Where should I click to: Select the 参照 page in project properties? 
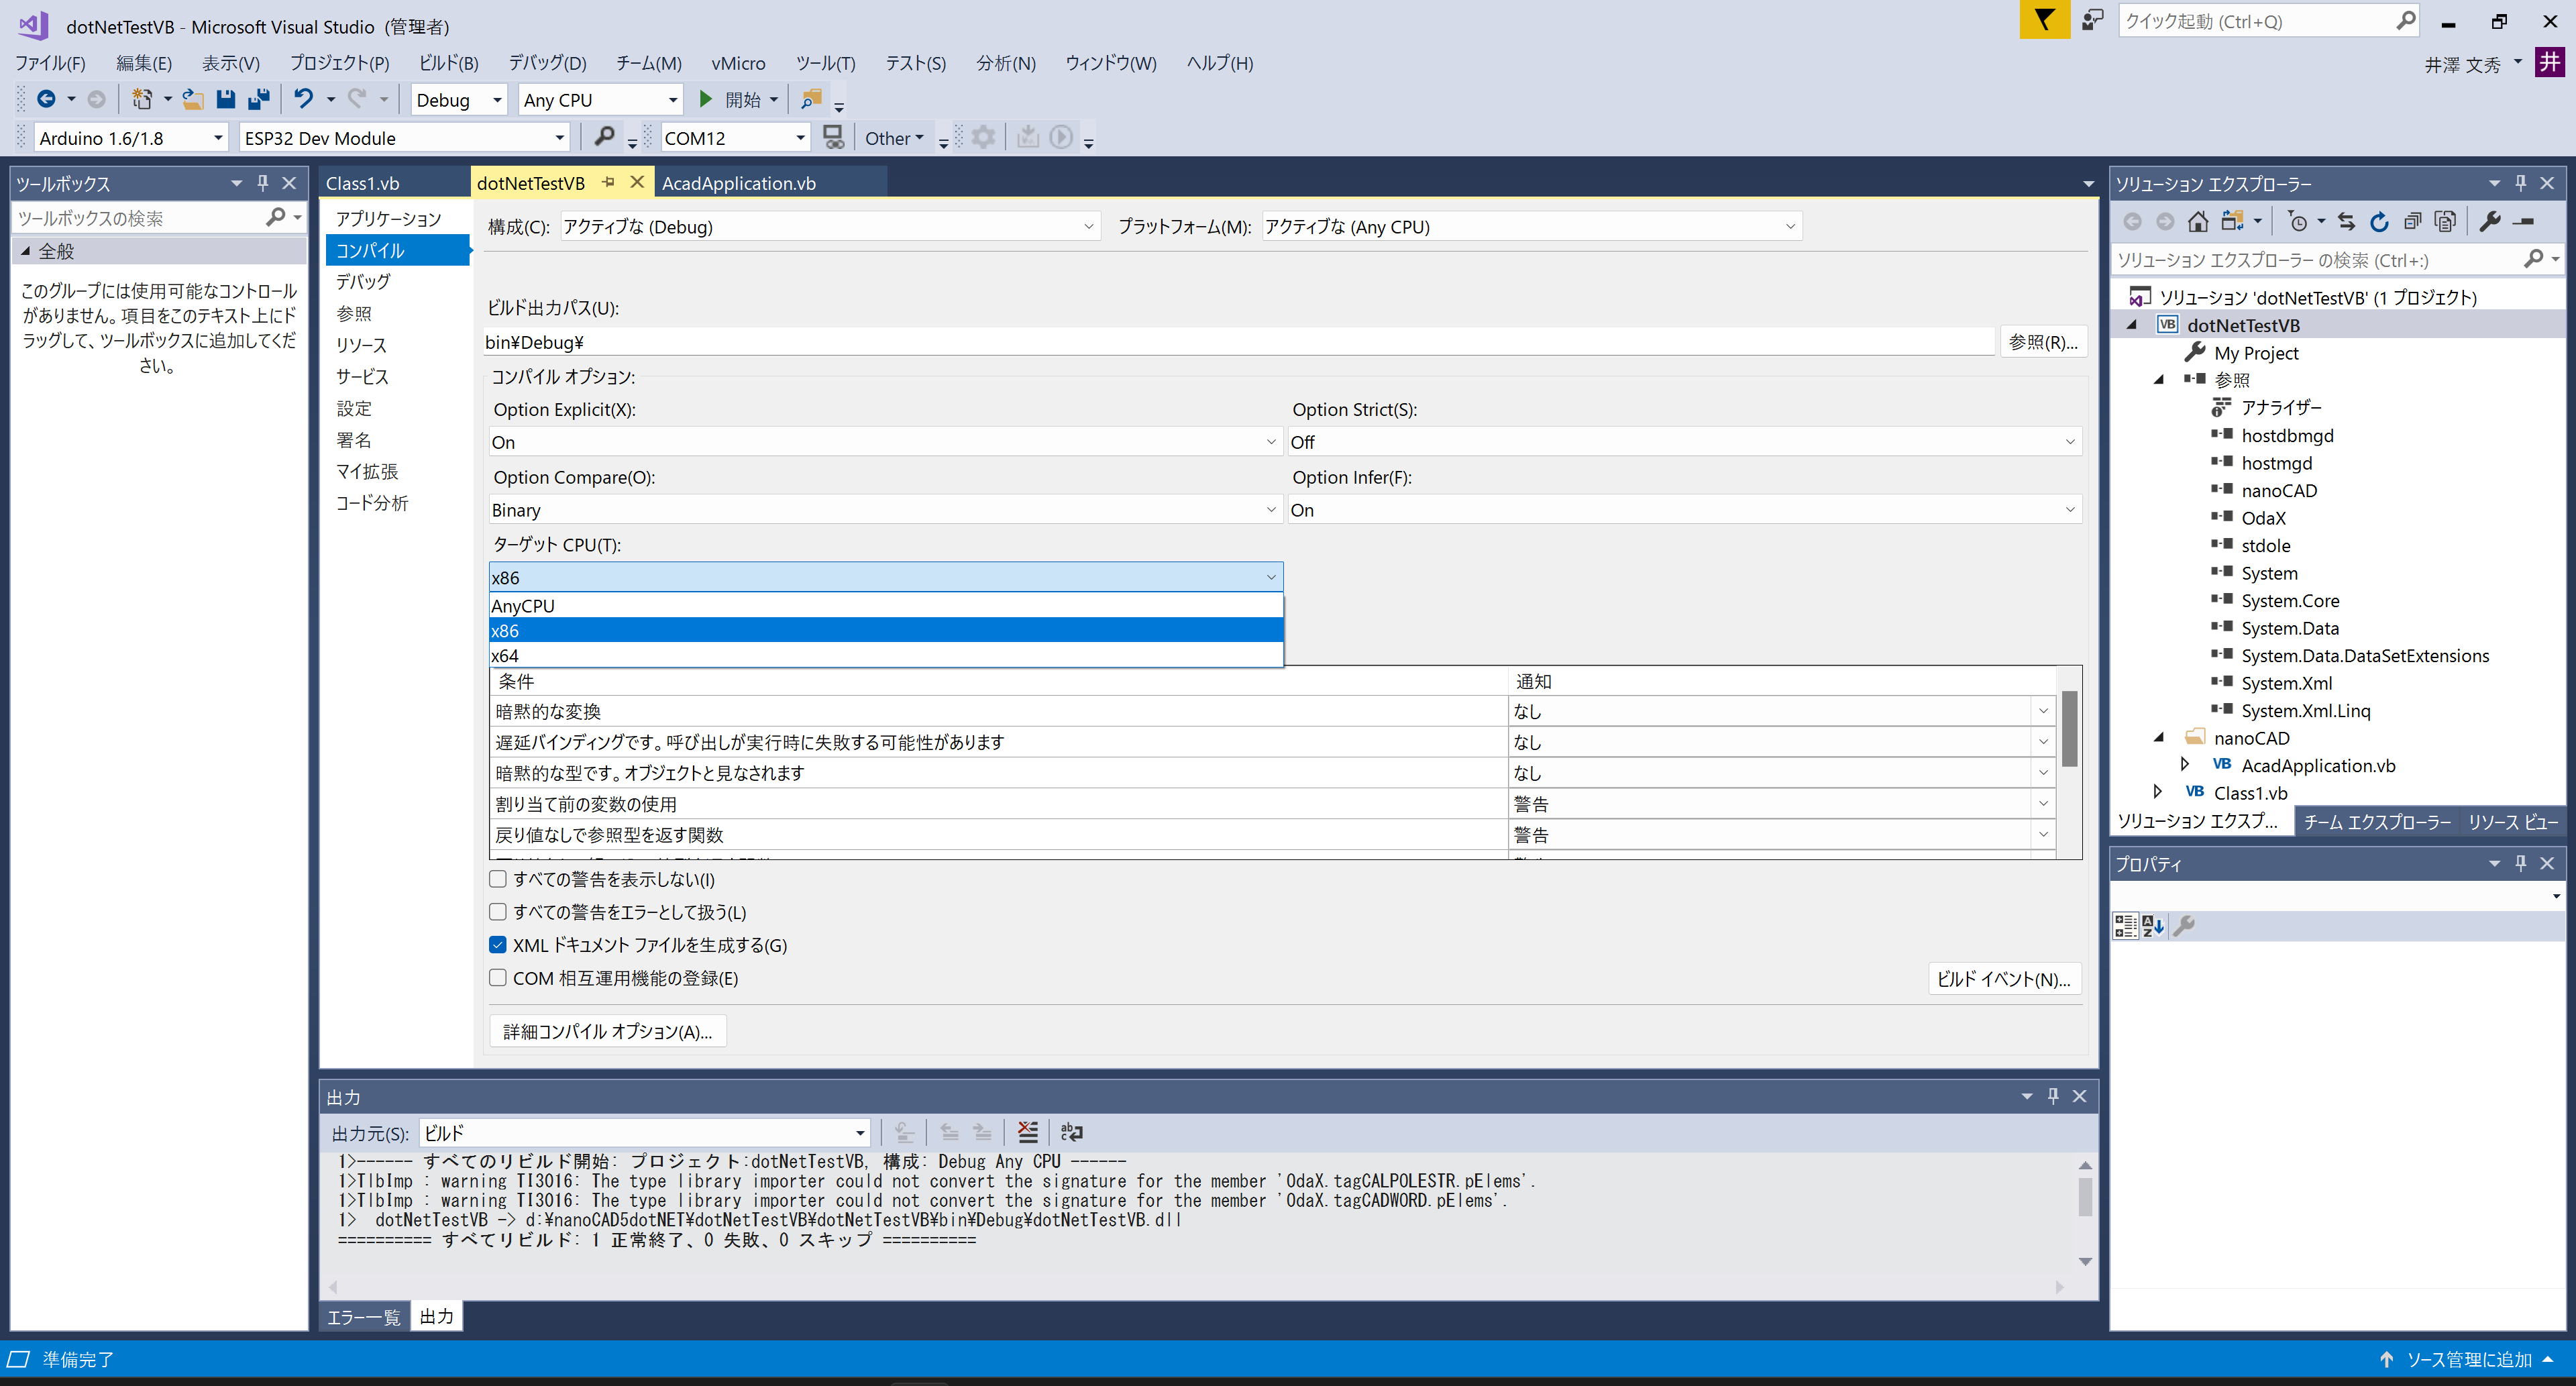[x=354, y=313]
